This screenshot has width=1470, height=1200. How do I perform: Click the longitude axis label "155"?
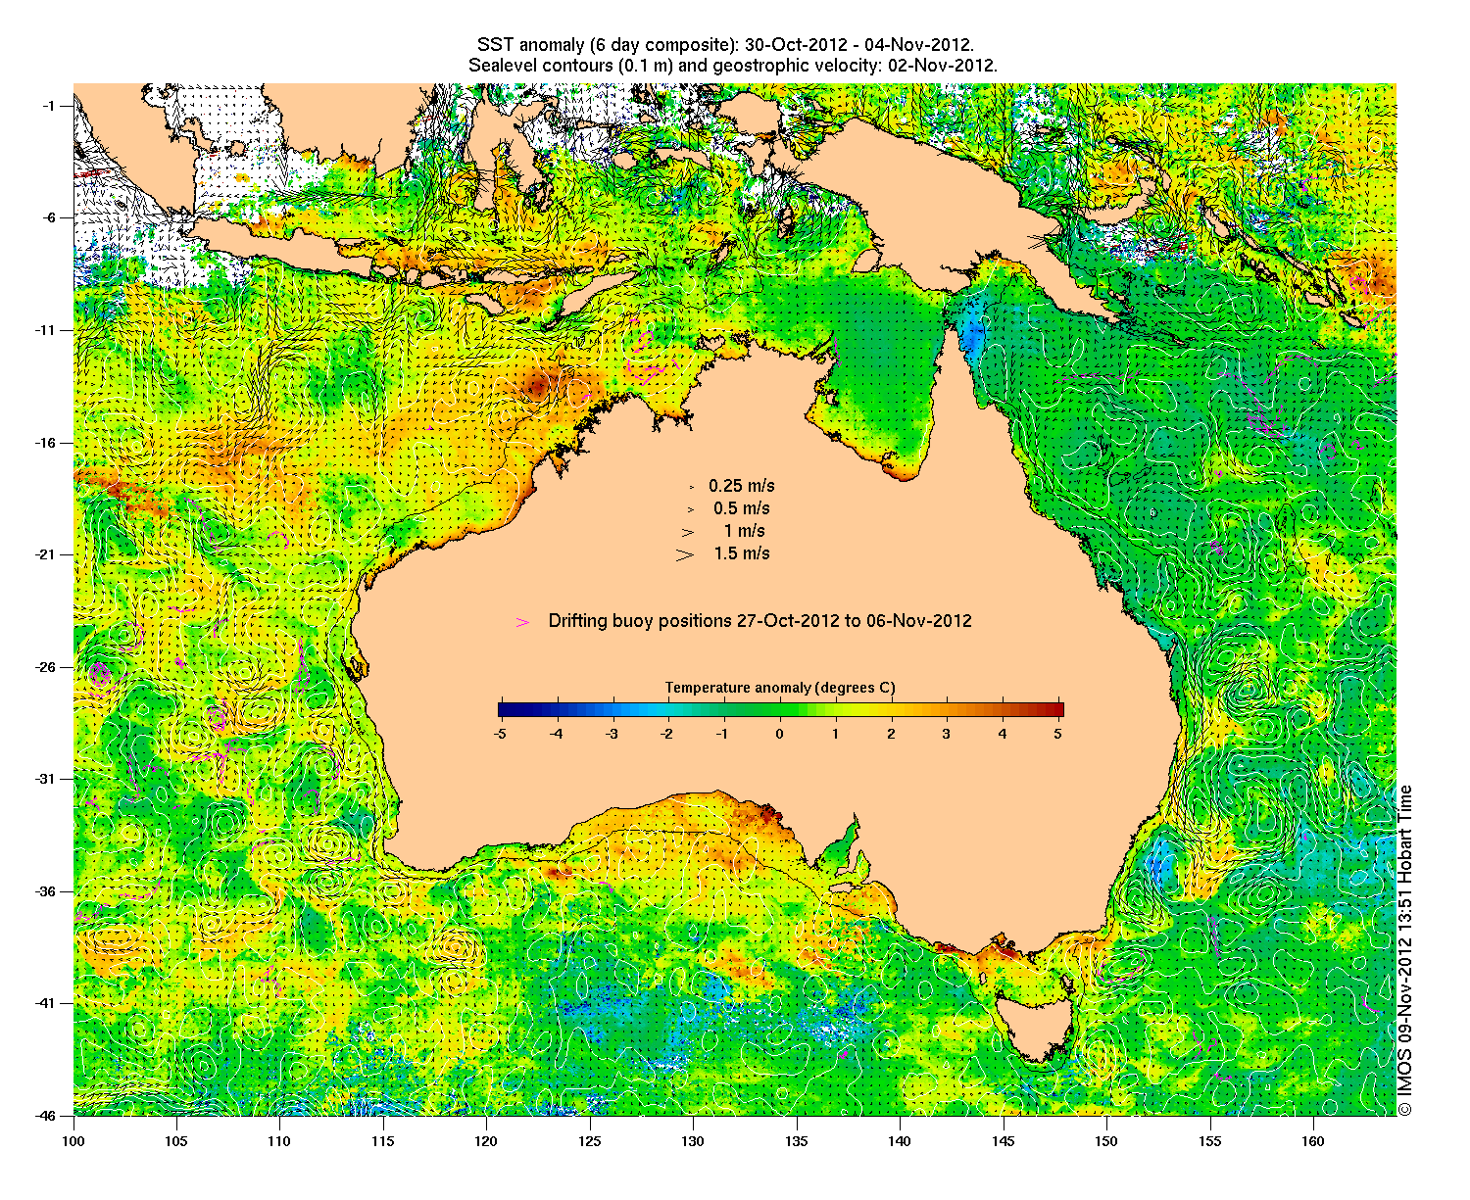tap(1209, 1140)
